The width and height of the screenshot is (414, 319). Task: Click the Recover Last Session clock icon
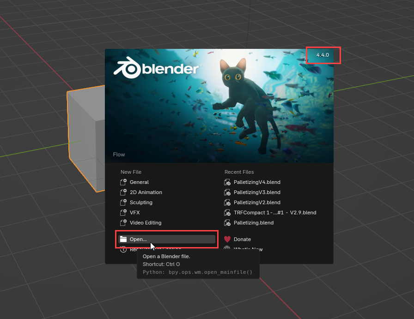point(123,249)
